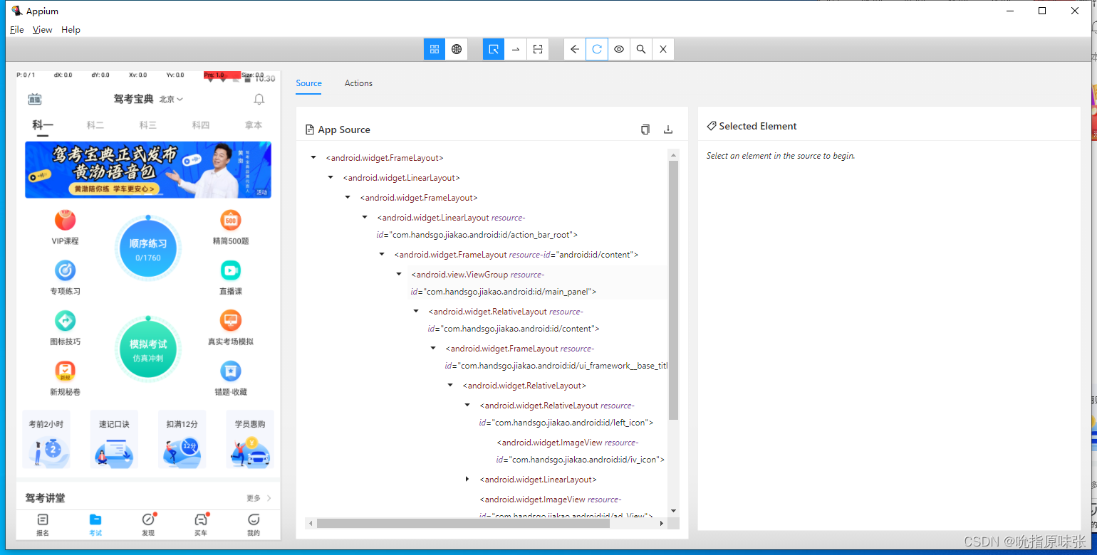Click the Back arrow toolbar button
The image size is (1097, 555).
click(x=575, y=49)
